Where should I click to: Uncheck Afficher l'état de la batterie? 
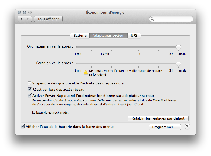[x=23, y=127]
